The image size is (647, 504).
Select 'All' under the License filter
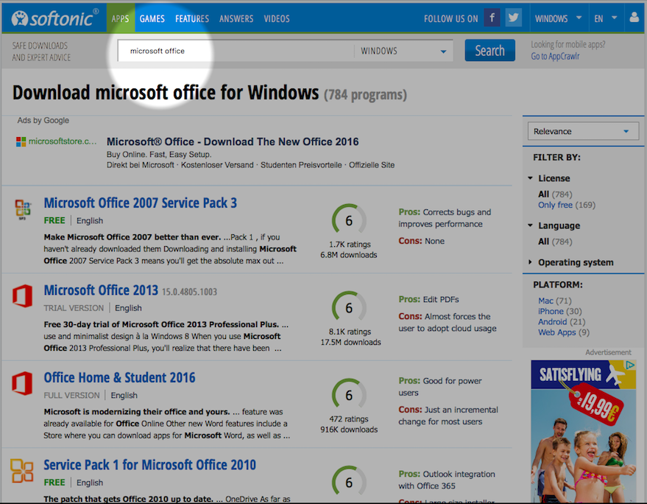(x=543, y=195)
